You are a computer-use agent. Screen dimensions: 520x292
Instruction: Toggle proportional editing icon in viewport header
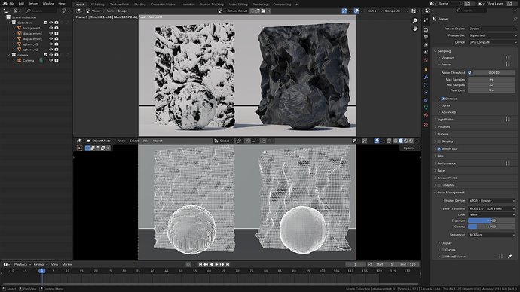coord(264,141)
